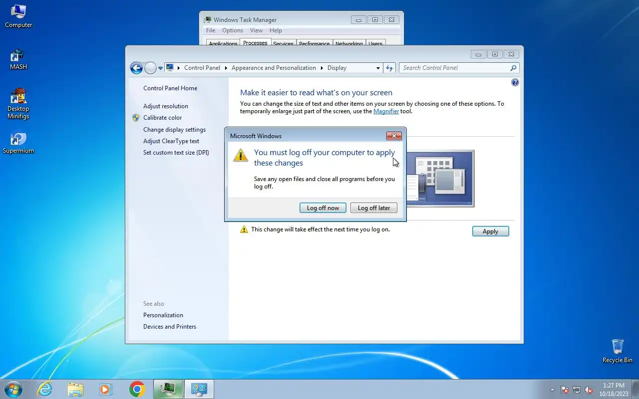
Task: Open File menu in Task Manager
Action: (x=211, y=30)
